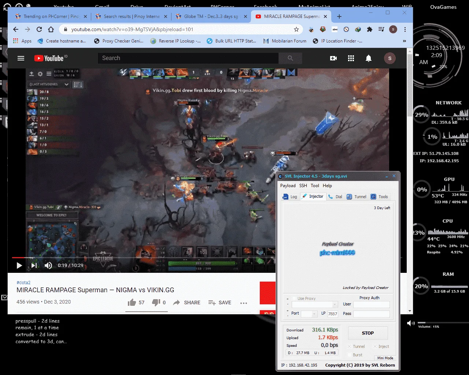This screenshot has height=375, width=469.
Task: Go back in Chrome
Action: (x=15, y=29)
